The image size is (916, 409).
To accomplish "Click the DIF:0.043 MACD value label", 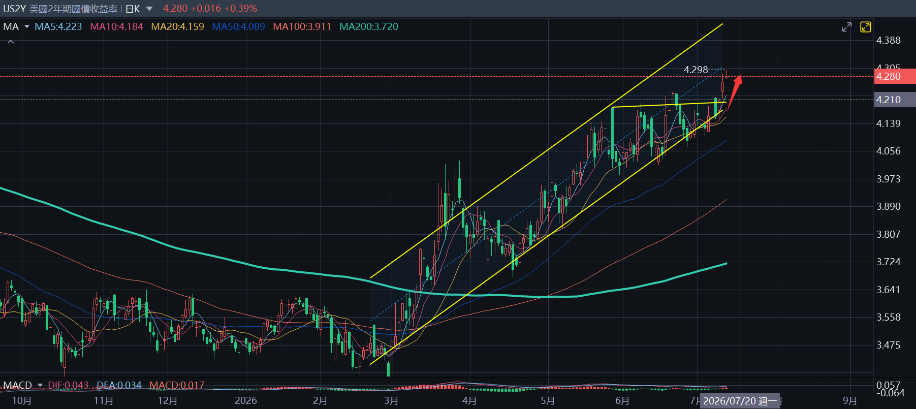I will pos(68,385).
